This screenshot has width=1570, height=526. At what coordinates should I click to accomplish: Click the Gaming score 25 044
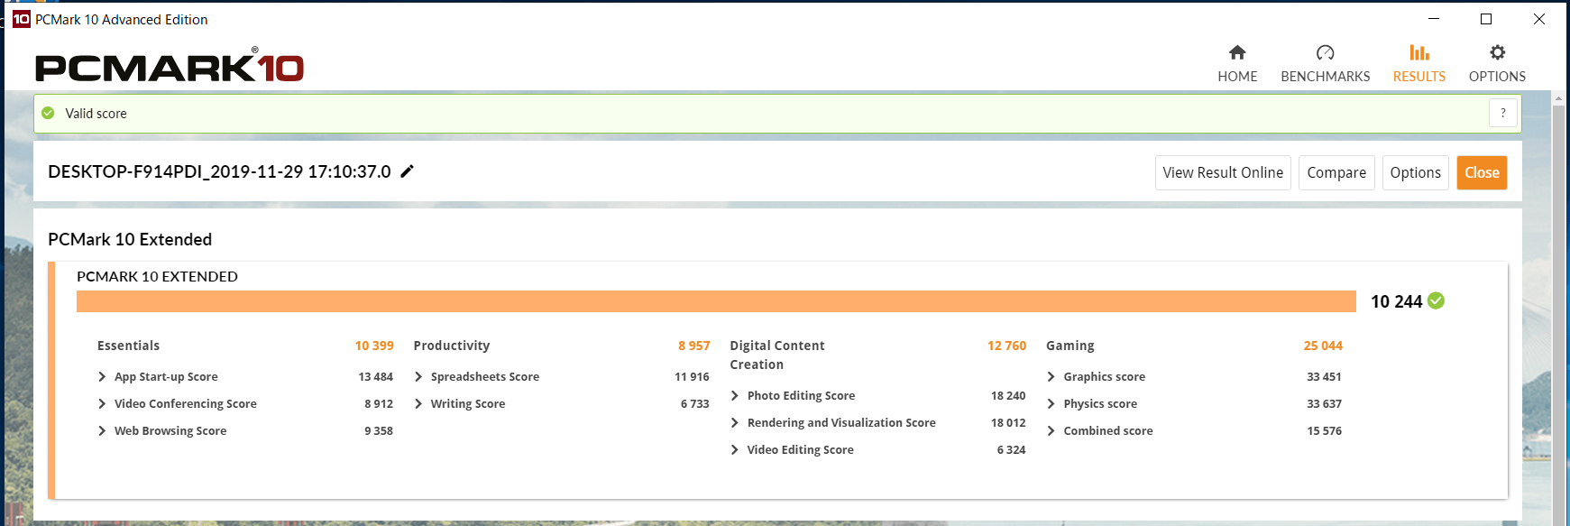tap(1323, 346)
